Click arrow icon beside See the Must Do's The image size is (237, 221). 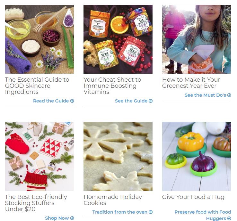pos(229,95)
